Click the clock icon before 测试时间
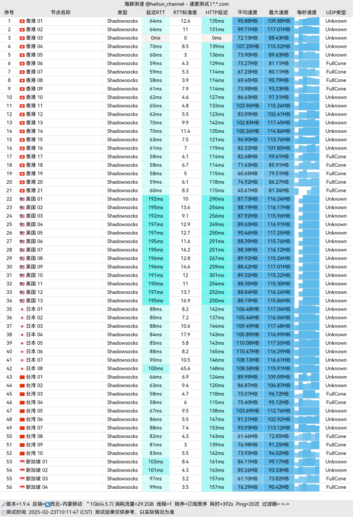 pos(4,512)
